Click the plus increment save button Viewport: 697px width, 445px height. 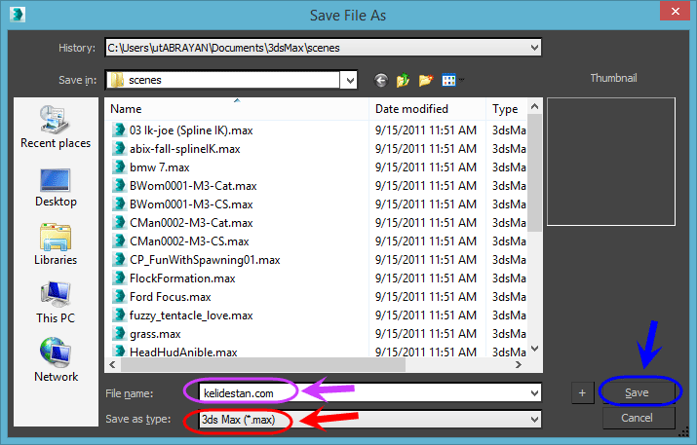pyautogui.click(x=582, y=392)
